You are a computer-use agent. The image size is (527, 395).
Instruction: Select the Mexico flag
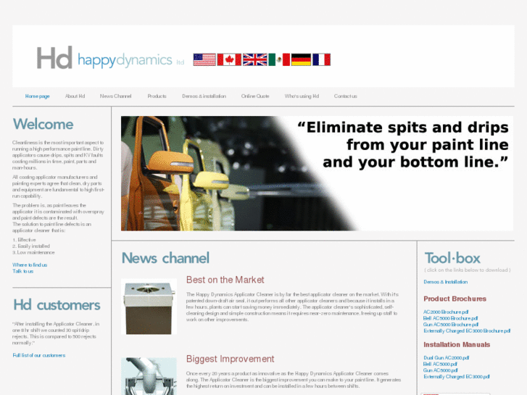click(x=279, y=59)
